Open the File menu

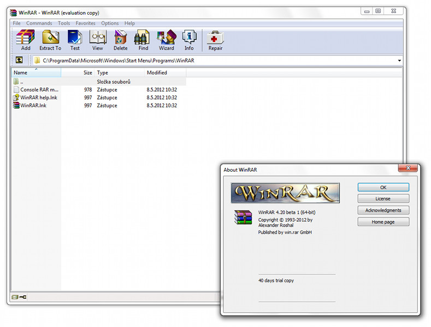(x=16, y=23)
